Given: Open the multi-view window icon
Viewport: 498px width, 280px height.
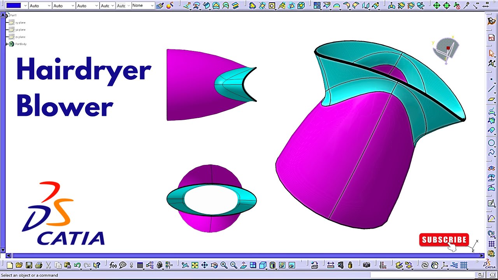Looking at the screenshot, I should (x=253, y=265).
